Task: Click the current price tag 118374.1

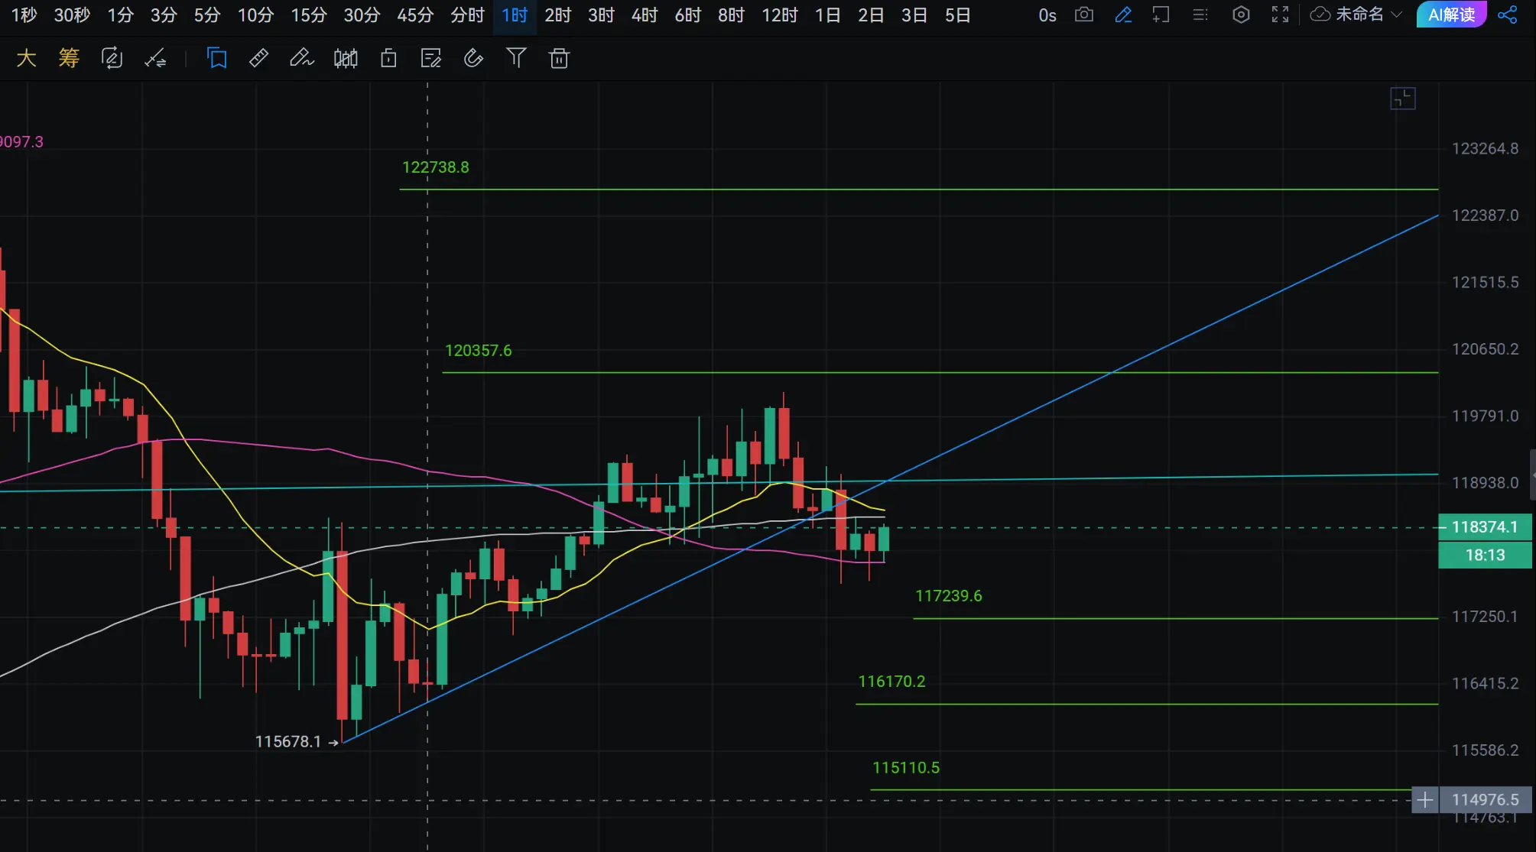Action: 1485,527
